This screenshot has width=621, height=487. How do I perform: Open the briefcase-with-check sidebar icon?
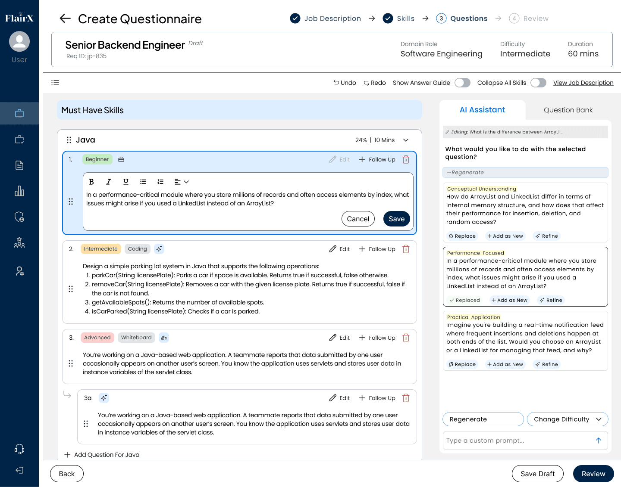coord(19,139)
